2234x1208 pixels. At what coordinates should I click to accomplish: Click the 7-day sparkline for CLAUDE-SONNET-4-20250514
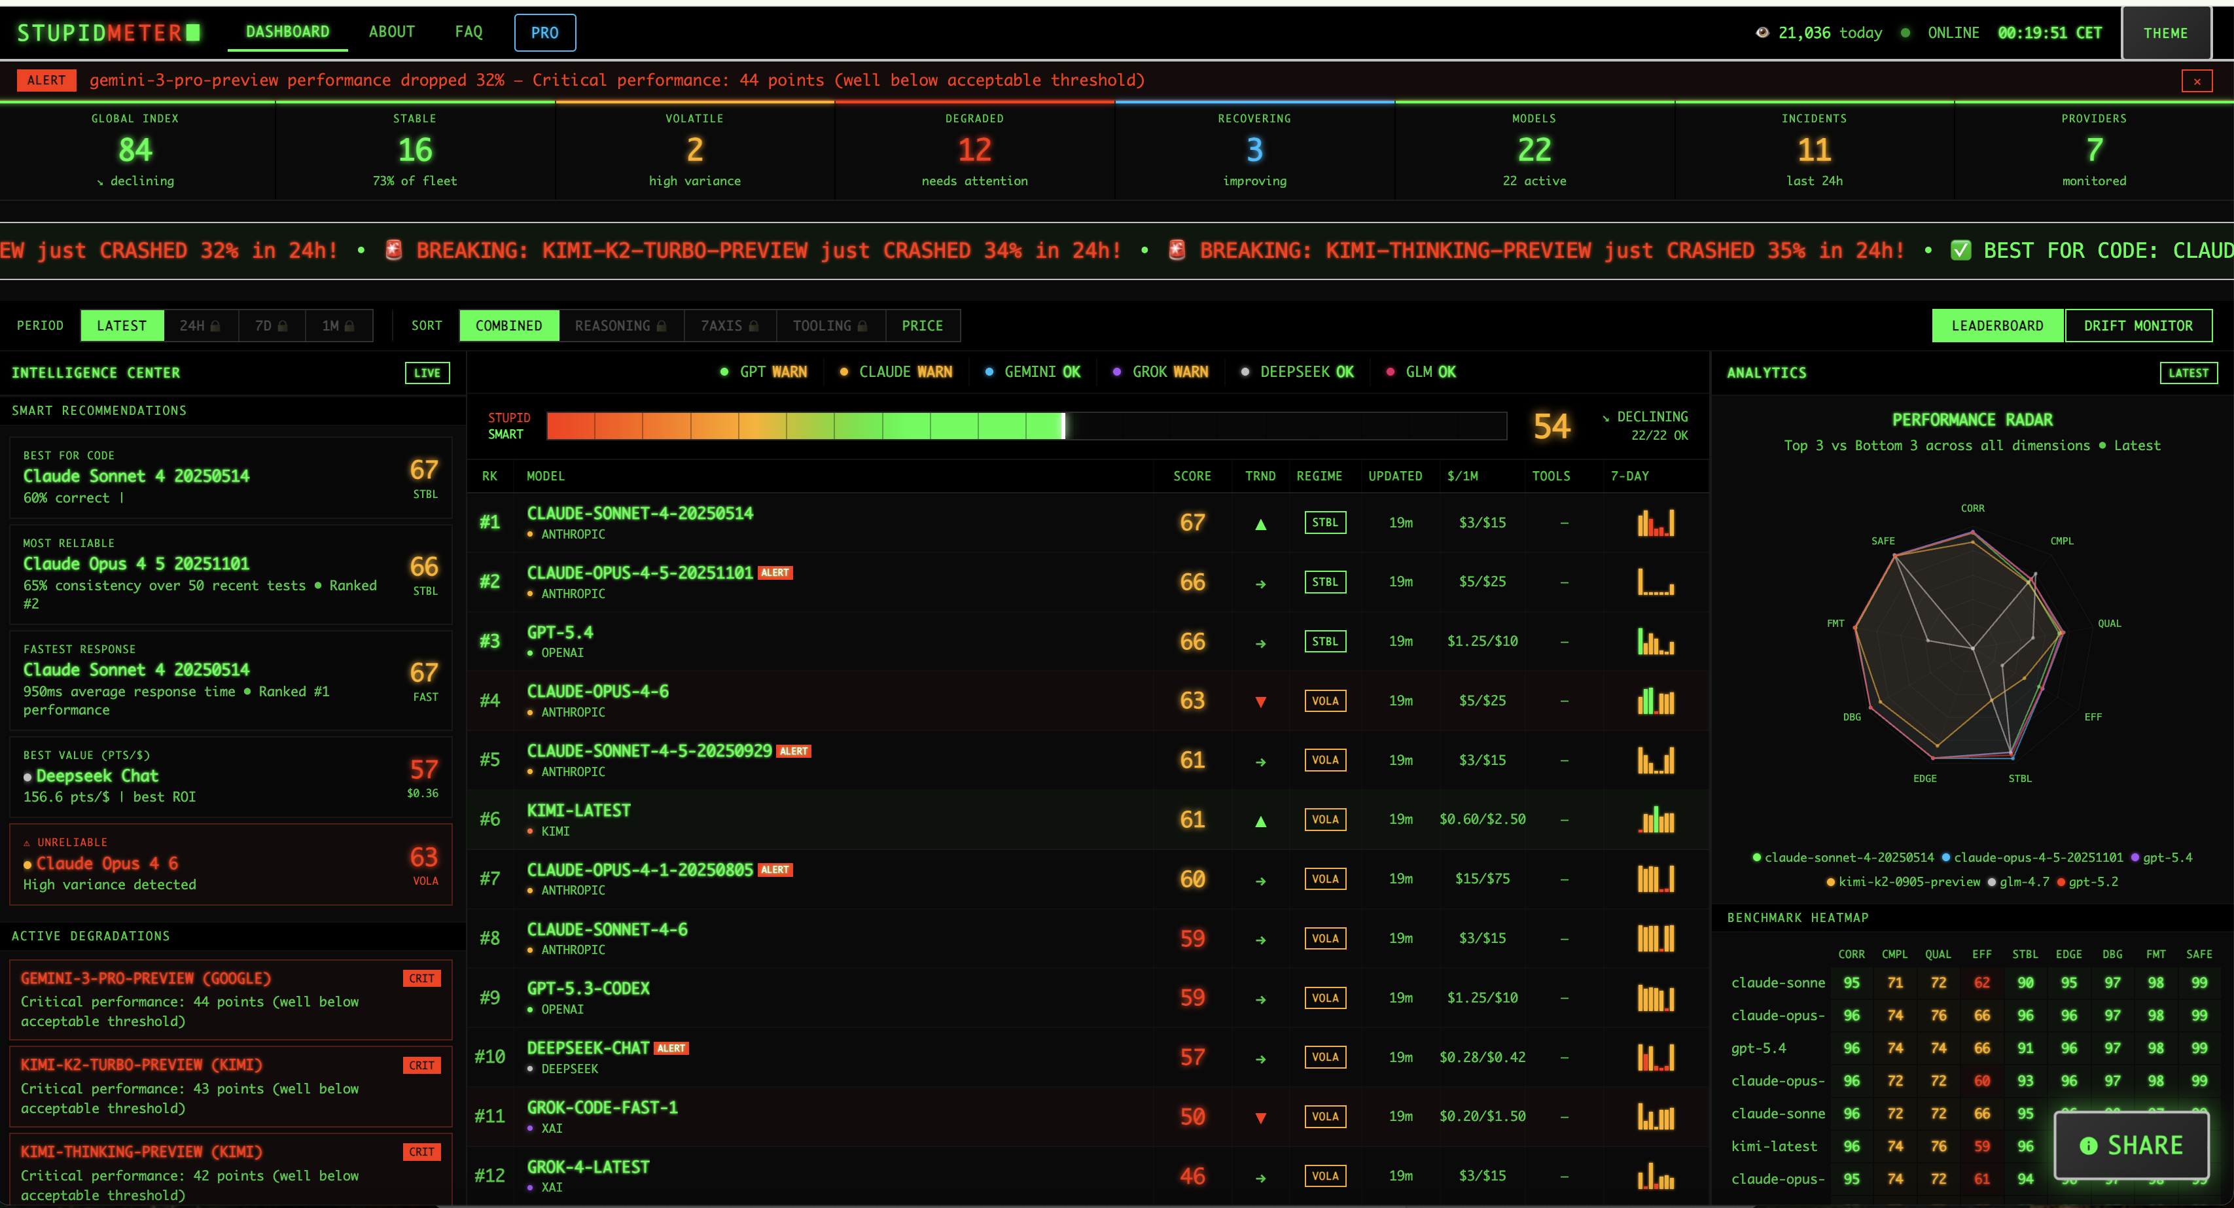click(1655, 523)
